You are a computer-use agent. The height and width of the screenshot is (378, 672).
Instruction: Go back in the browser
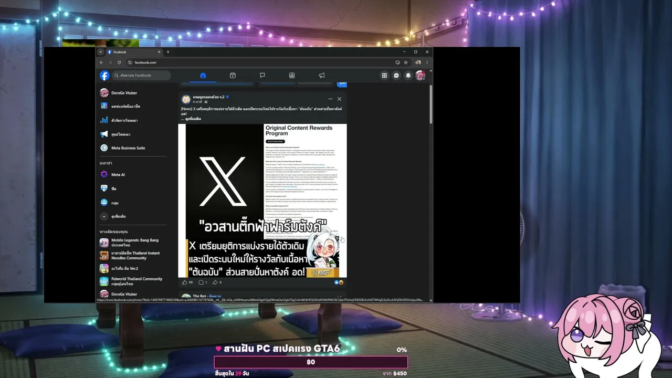coord(101,62)
